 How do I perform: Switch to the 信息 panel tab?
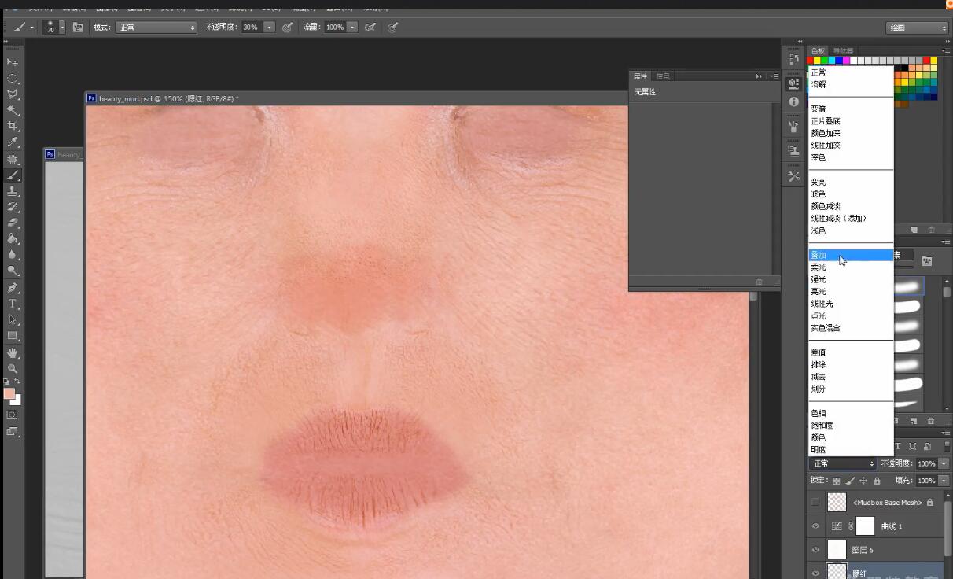[663, 76]
